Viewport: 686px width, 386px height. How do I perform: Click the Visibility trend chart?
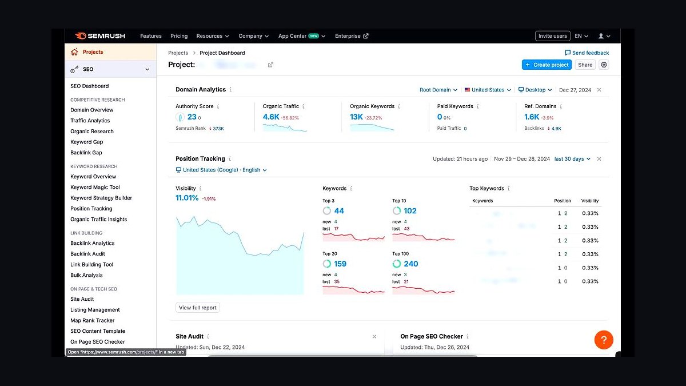240,254
